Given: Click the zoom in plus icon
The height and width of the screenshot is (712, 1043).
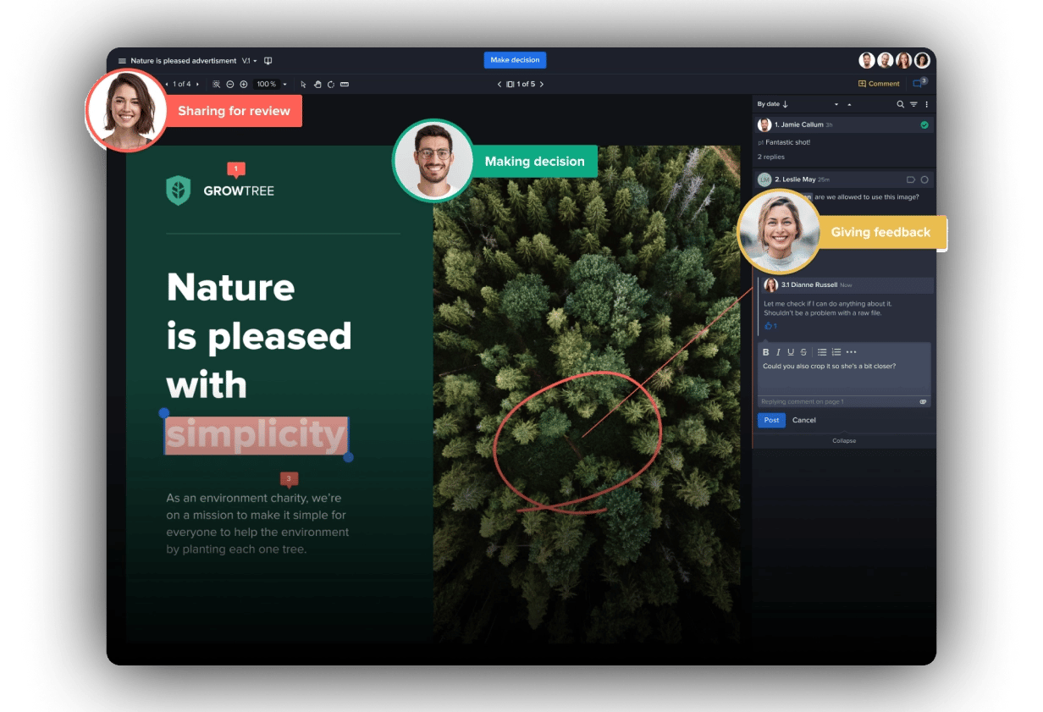Looking at the screenshot, I should click(x=244, y=85).
